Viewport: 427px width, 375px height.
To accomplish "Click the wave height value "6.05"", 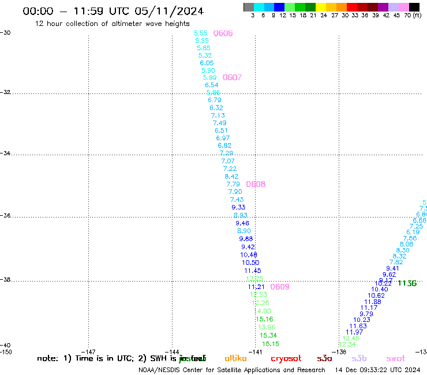I will coord(207,63).
